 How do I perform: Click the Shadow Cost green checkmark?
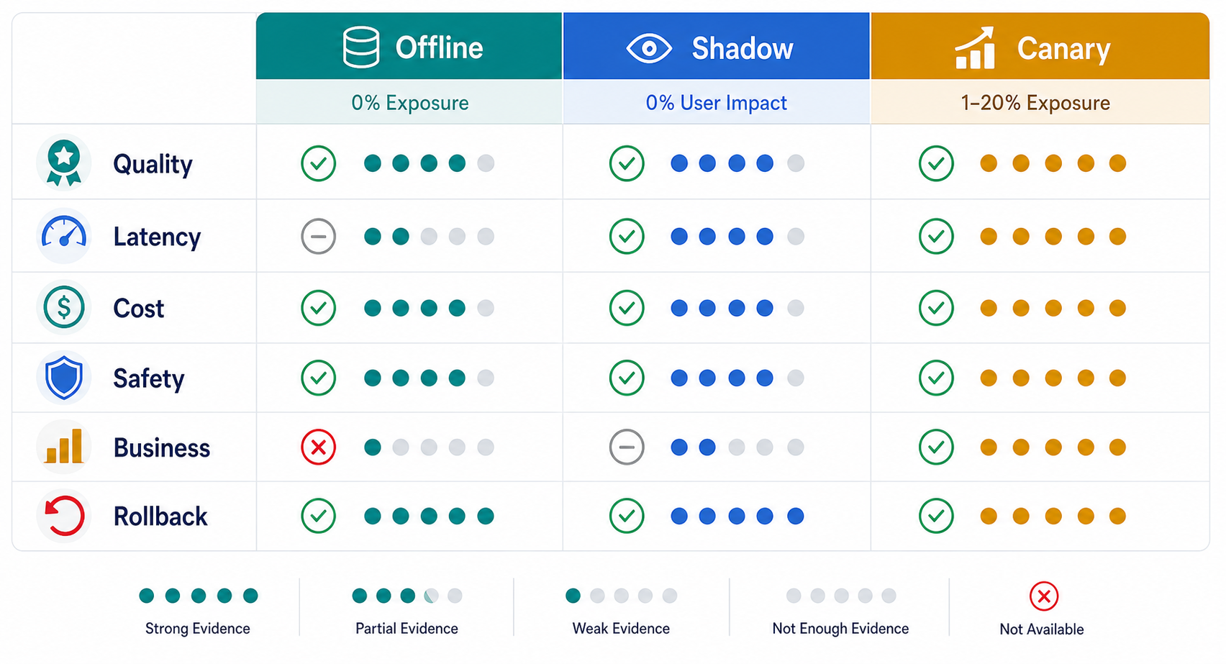pos(627,308)
